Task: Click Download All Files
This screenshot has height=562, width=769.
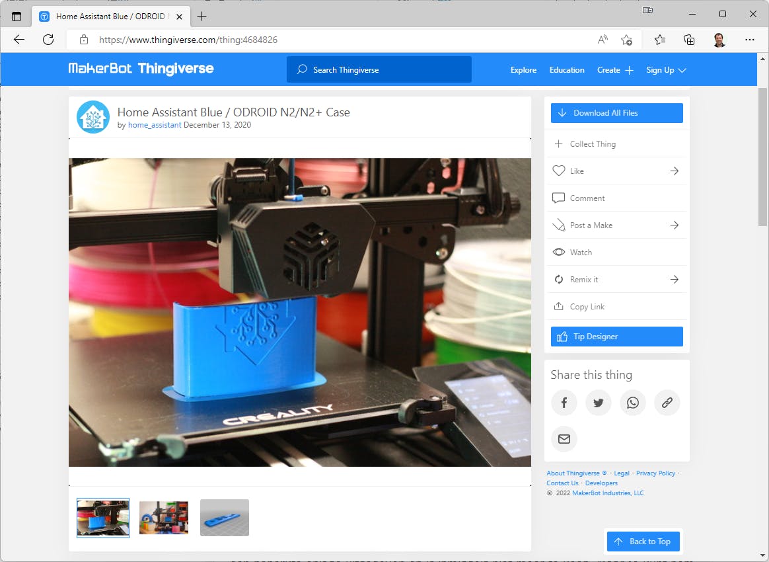Action: (x=616, y=113)
